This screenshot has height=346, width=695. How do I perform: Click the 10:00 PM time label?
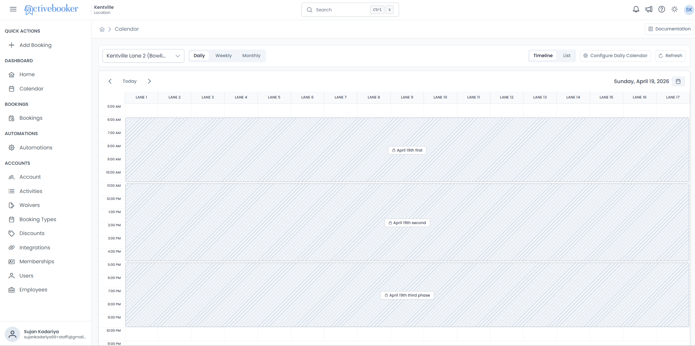[113, 331]
